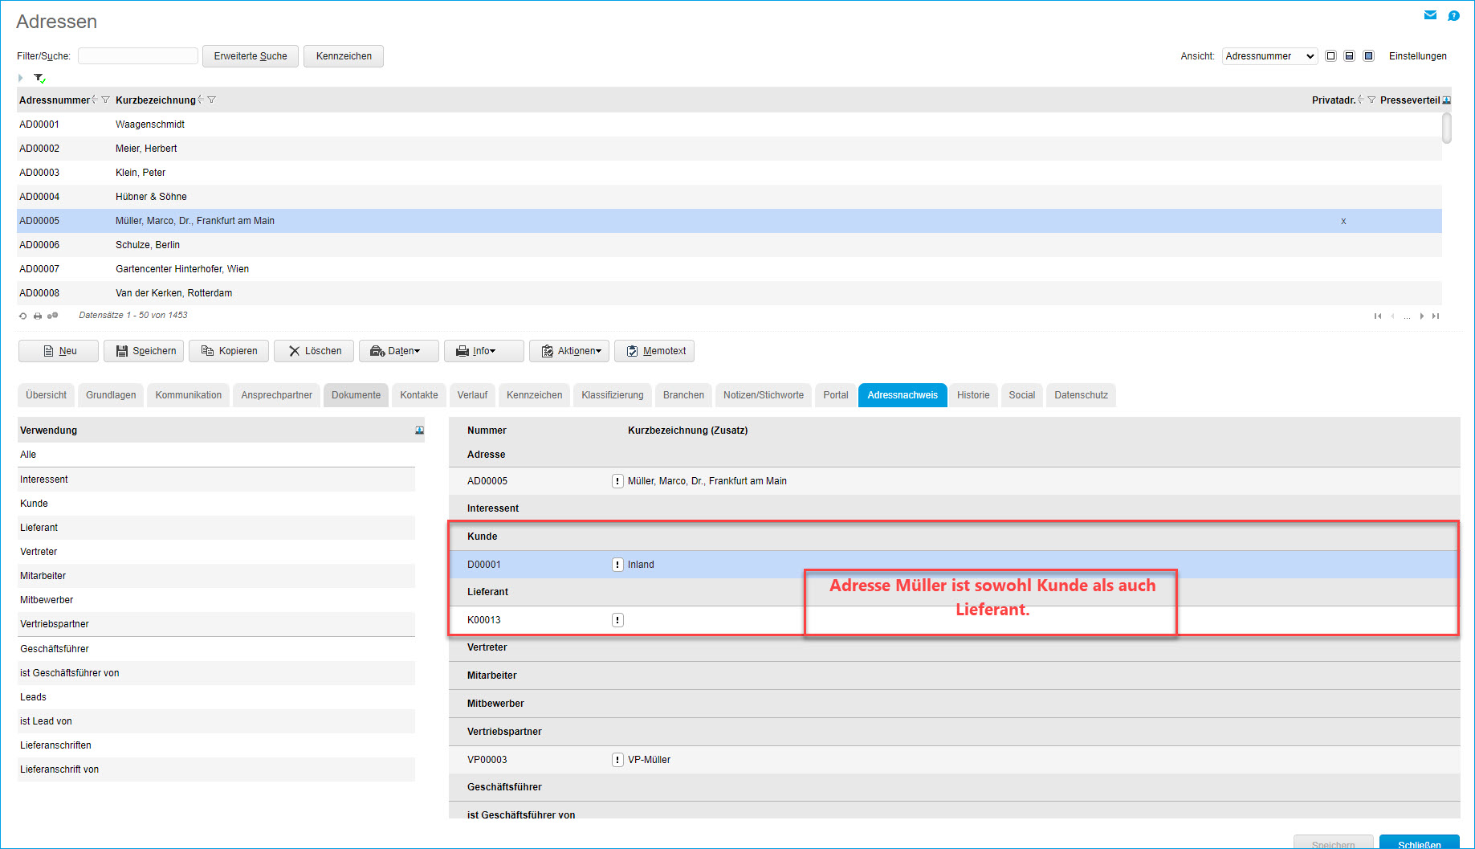Click the help question mark icon
This screenshot has height=849, width=1475.
(1453, 15)
